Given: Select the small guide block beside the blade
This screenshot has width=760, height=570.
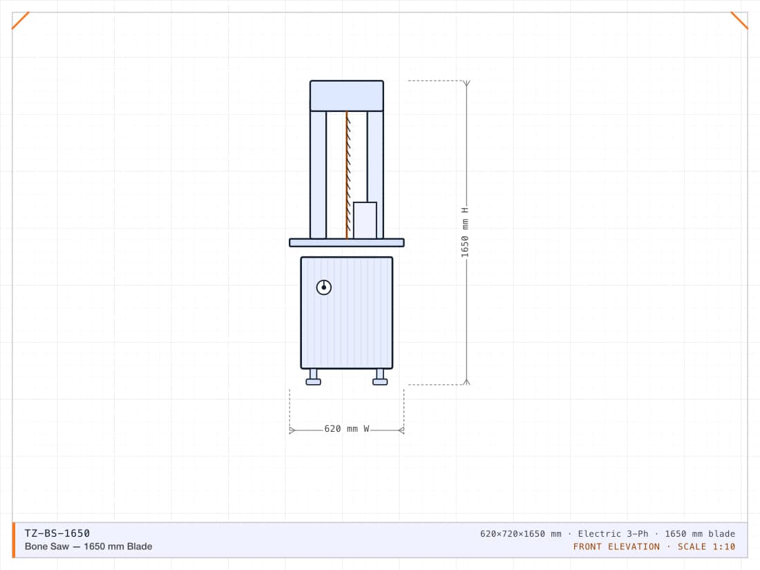Looking at the screenshot, I should tap(365, 220).
